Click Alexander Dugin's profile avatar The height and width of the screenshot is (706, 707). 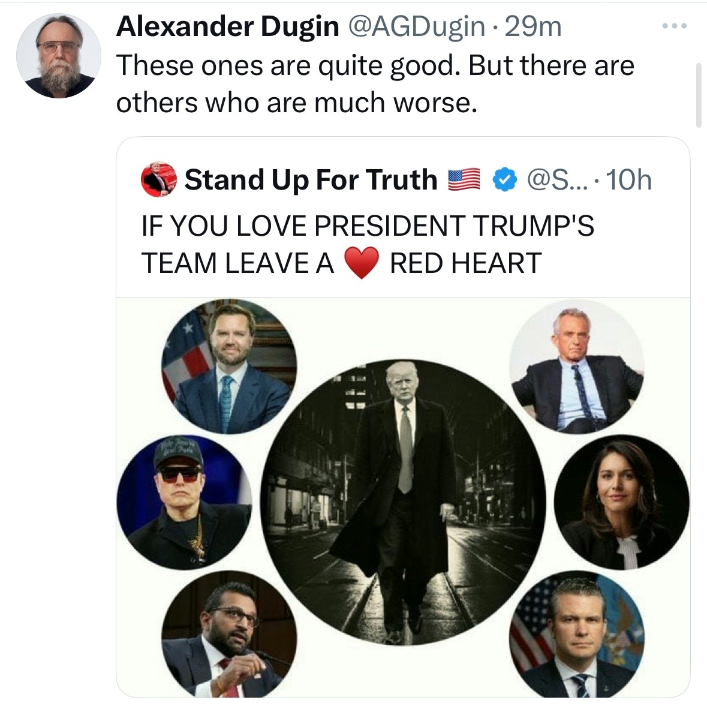click(58, 56)
